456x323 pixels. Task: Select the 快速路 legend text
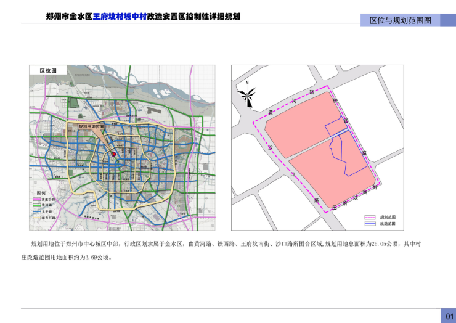pyautogui.click(x=47, y=205)
